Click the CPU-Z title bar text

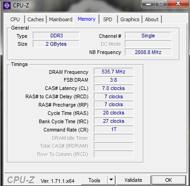click(x=21, y=6)
